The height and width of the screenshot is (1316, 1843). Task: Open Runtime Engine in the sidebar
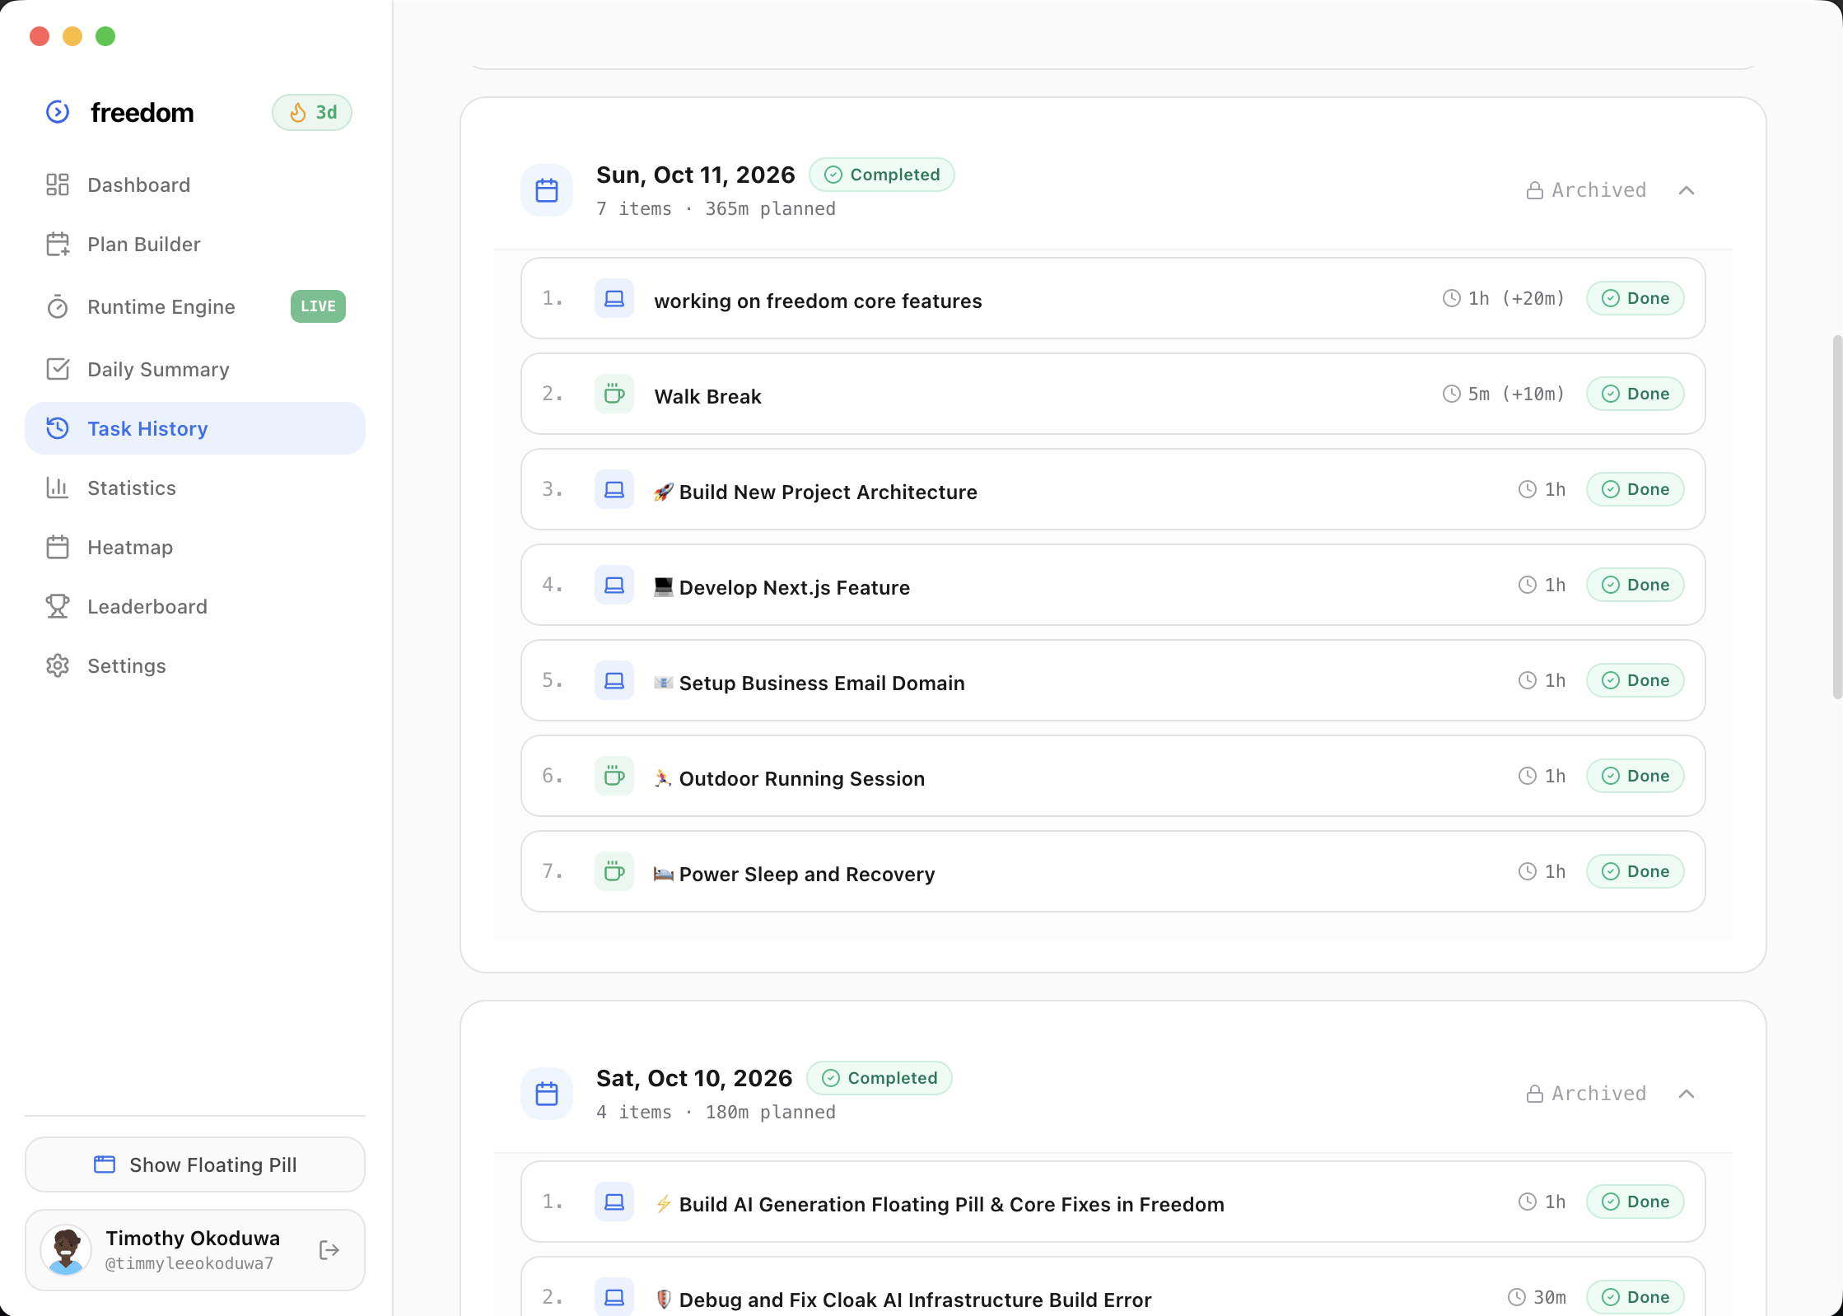click(195, 307)
